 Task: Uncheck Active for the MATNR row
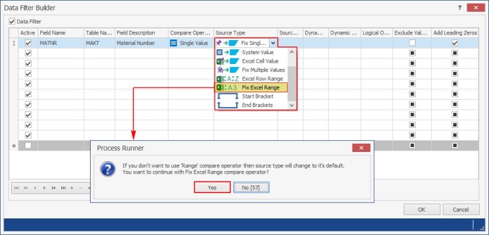[28, 43]
